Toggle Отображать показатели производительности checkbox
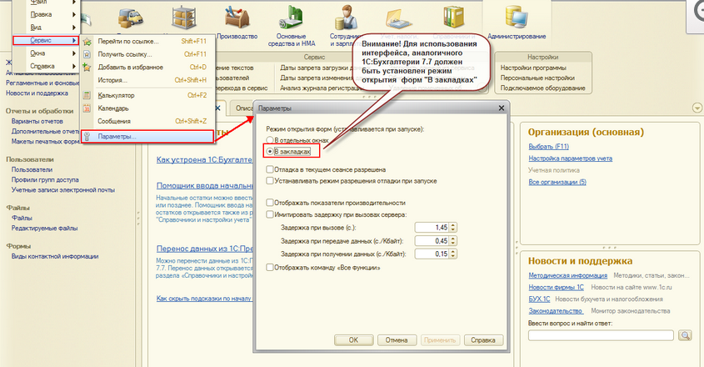The image size is (704, 367). pyautogui.click(x=269, y=203)
